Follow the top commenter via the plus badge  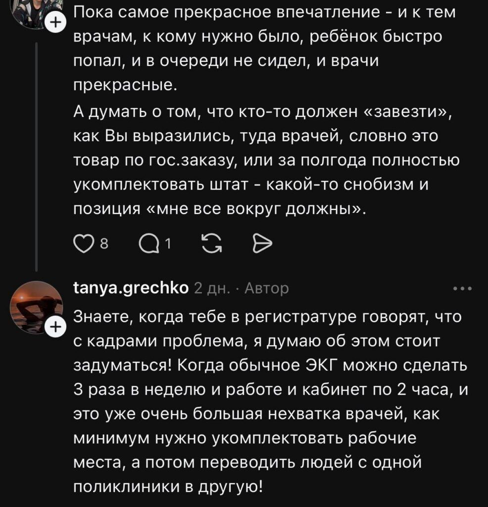pos(55,23)
